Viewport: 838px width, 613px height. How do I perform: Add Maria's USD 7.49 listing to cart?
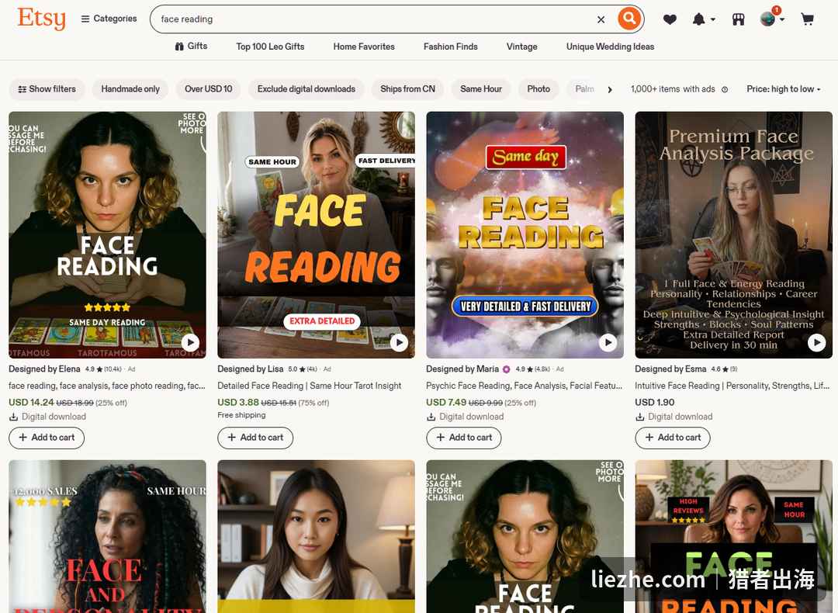[464, 437]
